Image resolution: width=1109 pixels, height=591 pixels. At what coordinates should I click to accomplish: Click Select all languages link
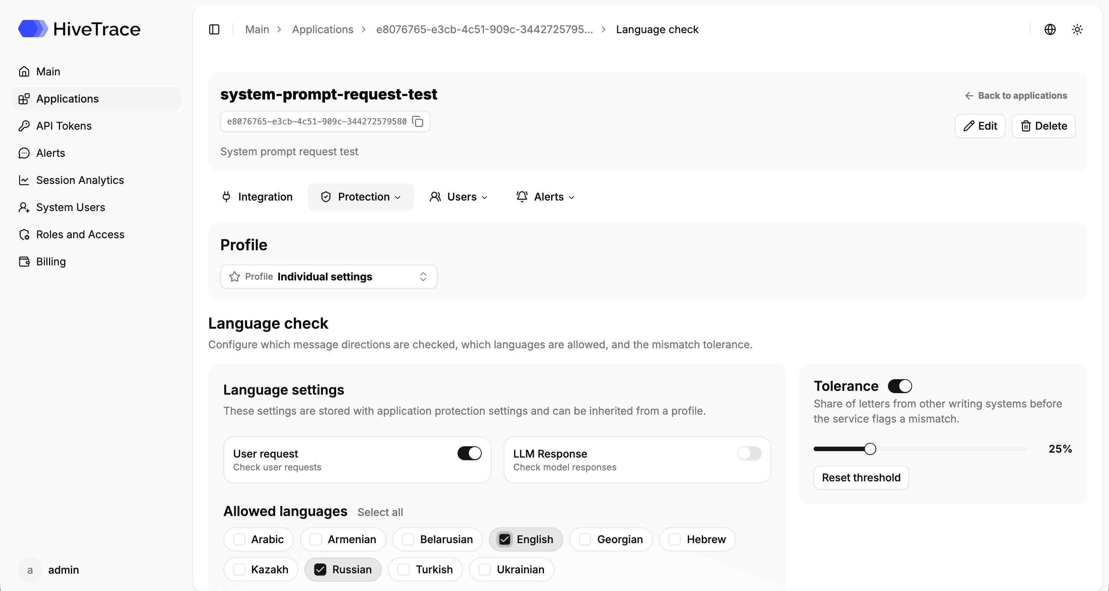pyautogui.click(x=380, y=512)
